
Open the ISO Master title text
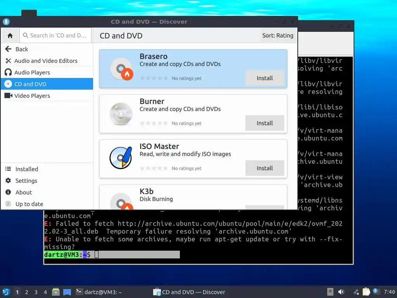(x=159, y=146)
